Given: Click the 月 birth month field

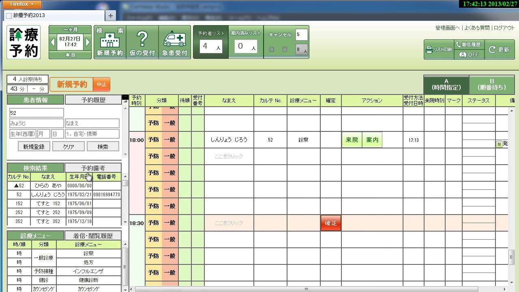Looking at the screenshot, I should pyautogui.click(x=43, y=134).
